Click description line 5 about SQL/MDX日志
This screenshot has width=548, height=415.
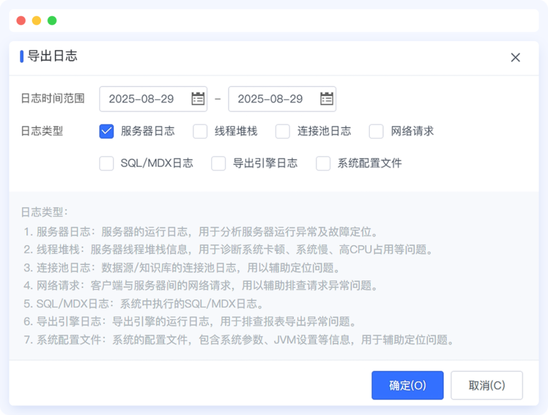pyautogui.click(x=144, y=304)
